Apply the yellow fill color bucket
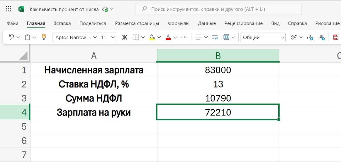 (x=152, y=37)
